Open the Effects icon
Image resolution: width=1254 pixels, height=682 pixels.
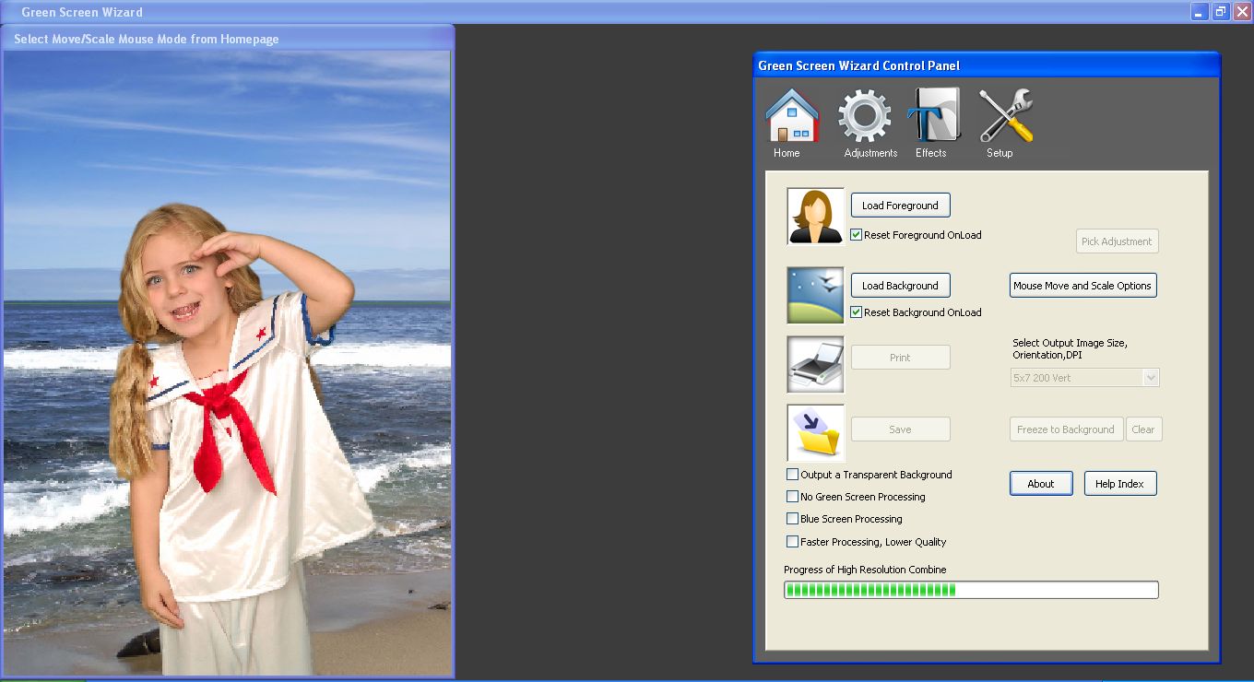pyautogui.click(x=933, y=116)
